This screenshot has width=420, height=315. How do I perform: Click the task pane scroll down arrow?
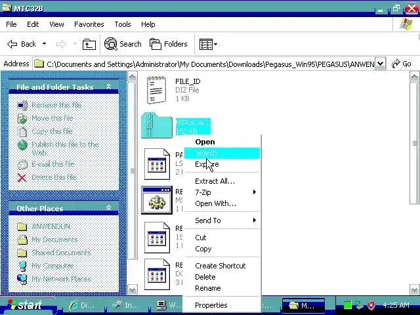[133, 289]
